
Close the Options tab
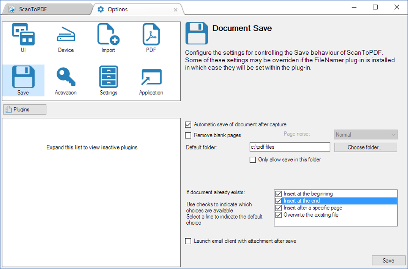[176, 10]
